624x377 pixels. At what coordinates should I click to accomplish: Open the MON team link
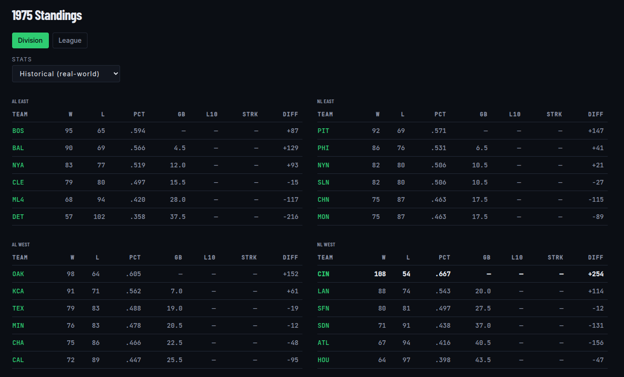(x=323, y=217)
